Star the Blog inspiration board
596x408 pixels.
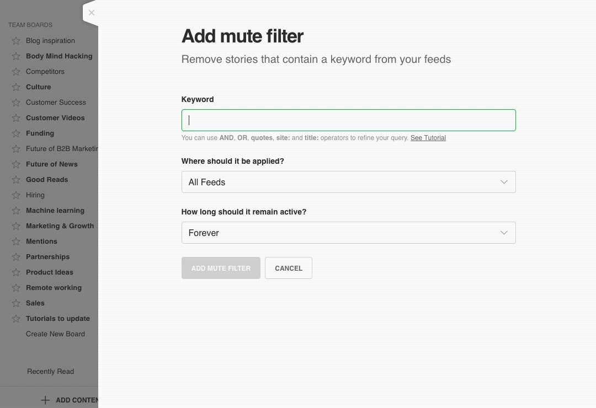point(16,41)
